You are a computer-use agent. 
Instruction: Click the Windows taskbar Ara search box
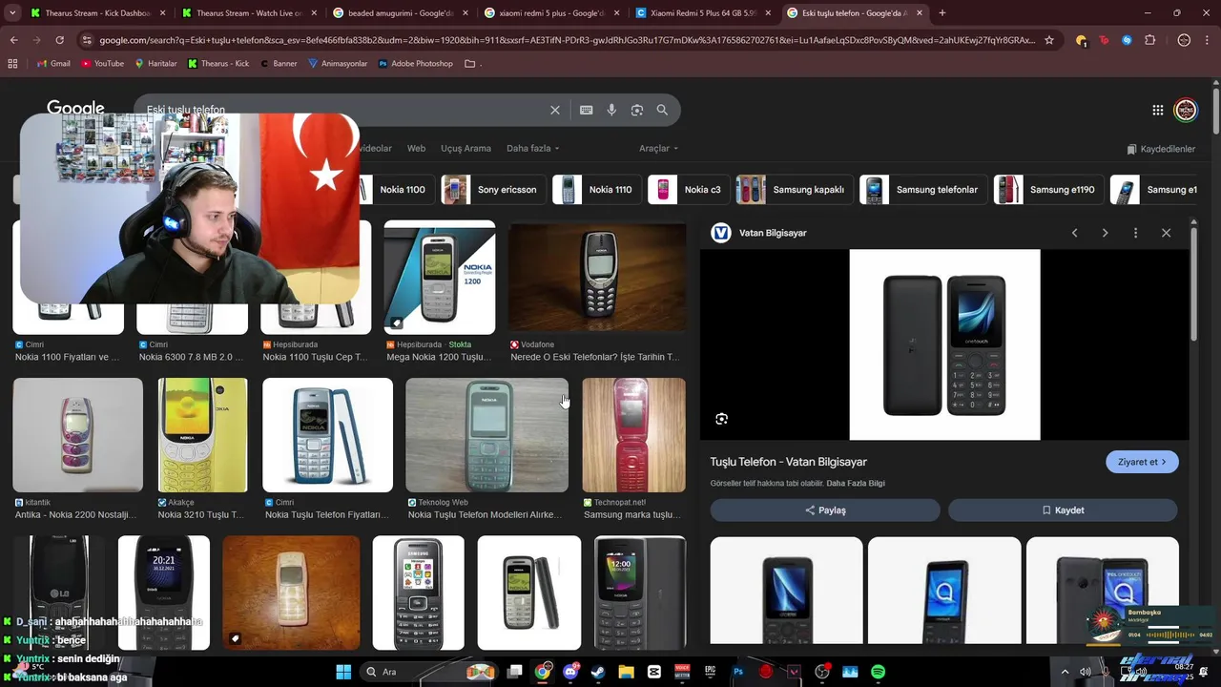pyautogui.click(x=427, y=672)
